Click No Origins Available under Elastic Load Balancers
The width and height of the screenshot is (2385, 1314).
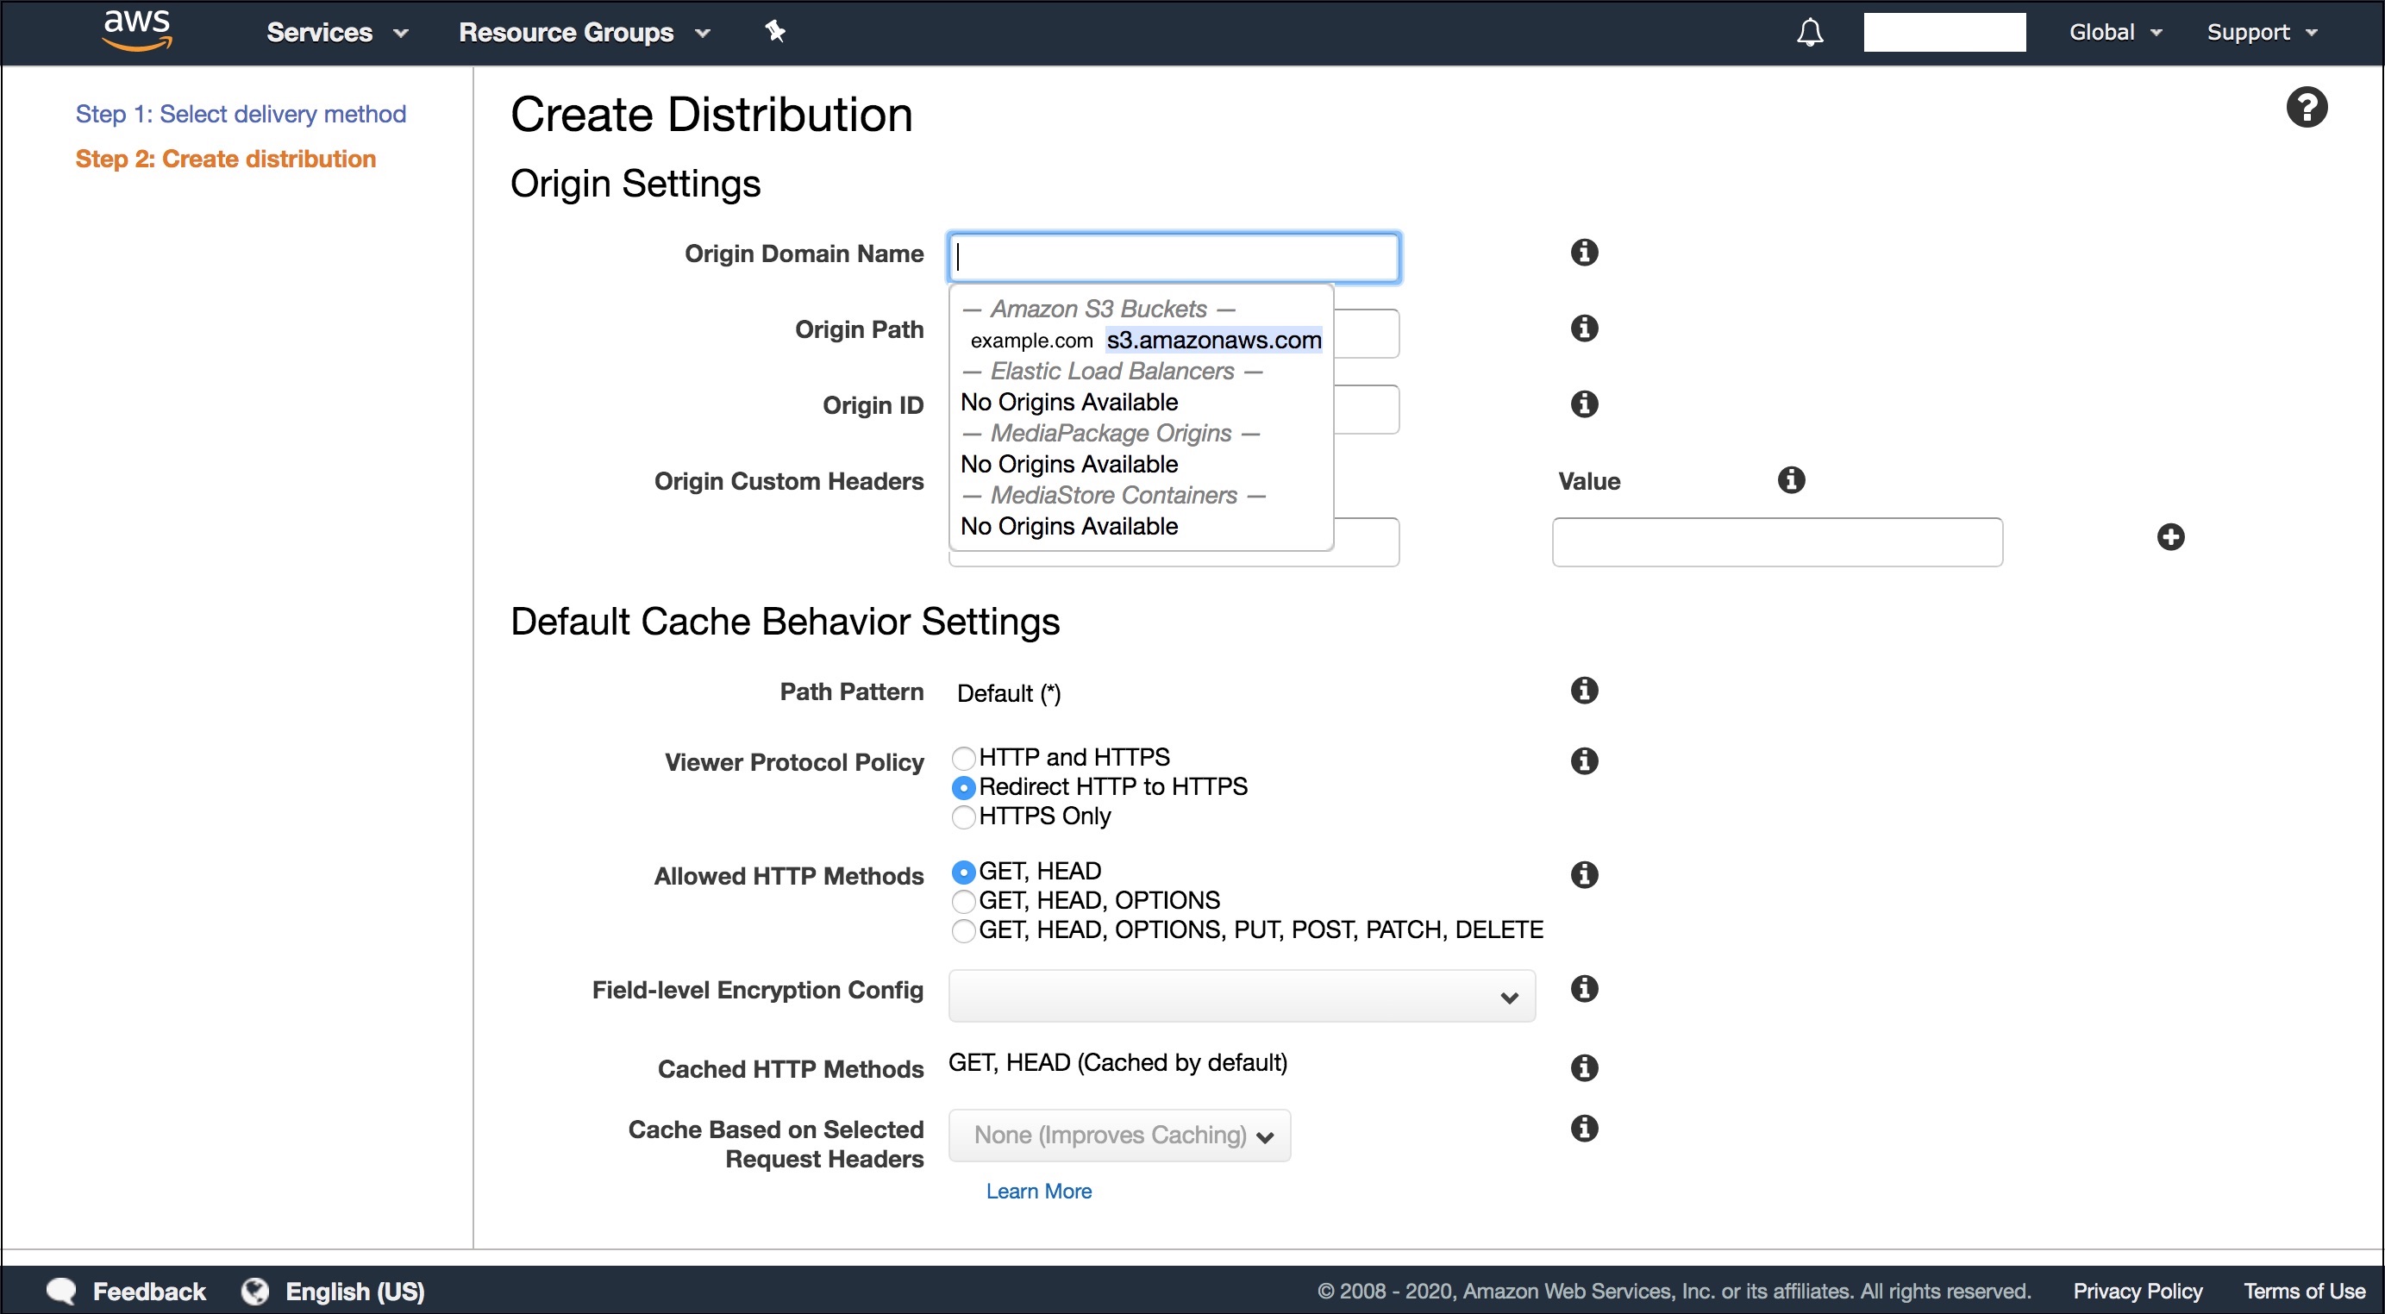coord(1069,402)
